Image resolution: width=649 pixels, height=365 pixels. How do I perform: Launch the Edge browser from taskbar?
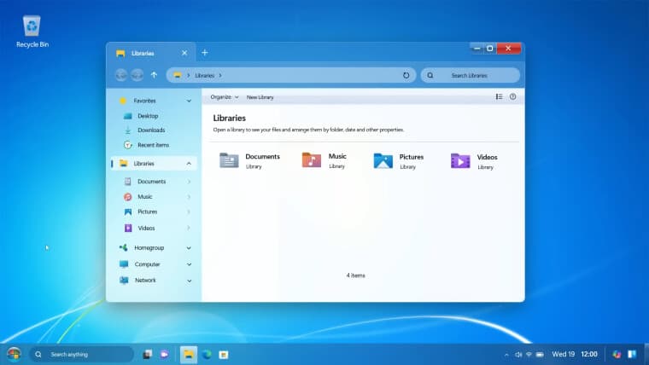(x=206, y=354)
